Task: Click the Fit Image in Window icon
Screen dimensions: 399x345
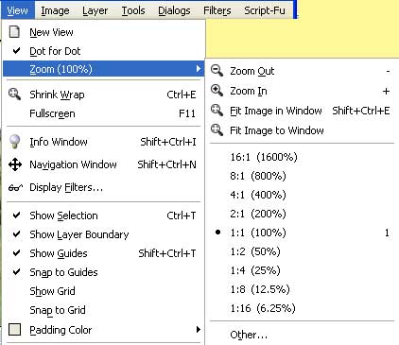Action: pyautogui.click(x=217, y=111)
